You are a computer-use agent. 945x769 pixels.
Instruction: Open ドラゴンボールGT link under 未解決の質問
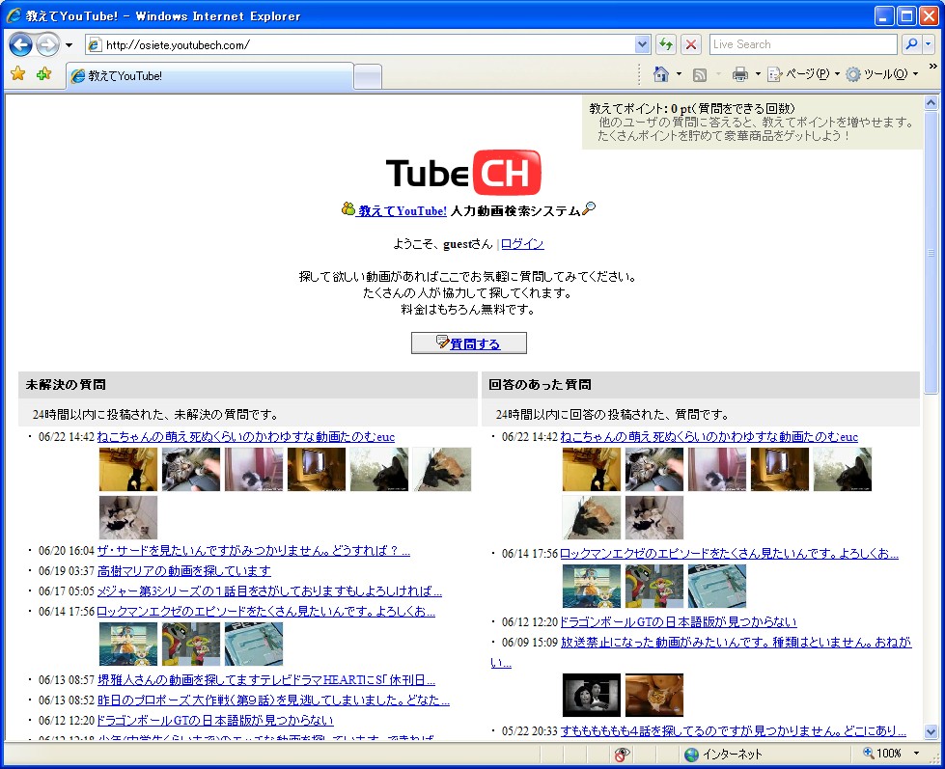point(215,720)
